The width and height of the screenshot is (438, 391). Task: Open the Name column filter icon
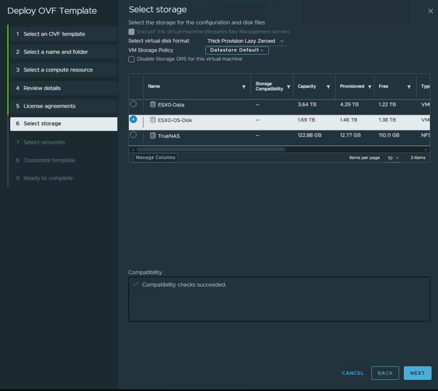pyautogui.click(x=244, y=87)
